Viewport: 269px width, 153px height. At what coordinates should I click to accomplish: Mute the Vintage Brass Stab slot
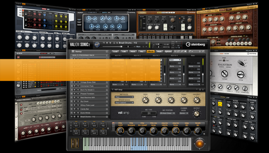(75, 82)
